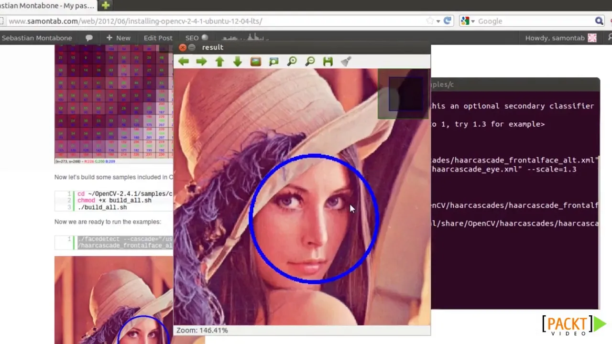Bookmark this page with the star icon
The height and width of the screenshot is (344, 612).
click(430, 21)
